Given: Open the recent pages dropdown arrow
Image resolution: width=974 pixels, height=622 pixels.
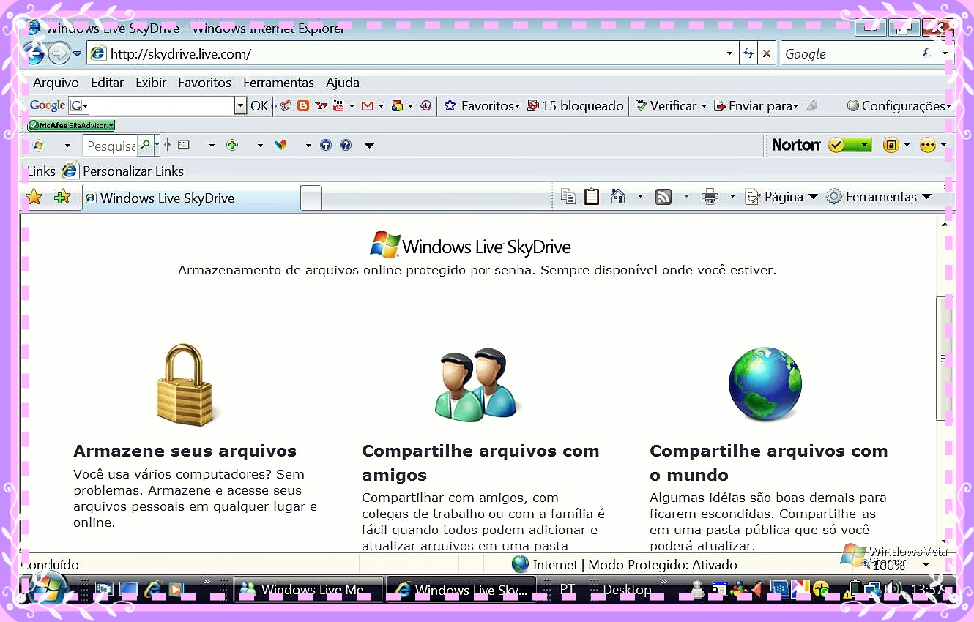Looking at the screenshot, I should point(77,53).
